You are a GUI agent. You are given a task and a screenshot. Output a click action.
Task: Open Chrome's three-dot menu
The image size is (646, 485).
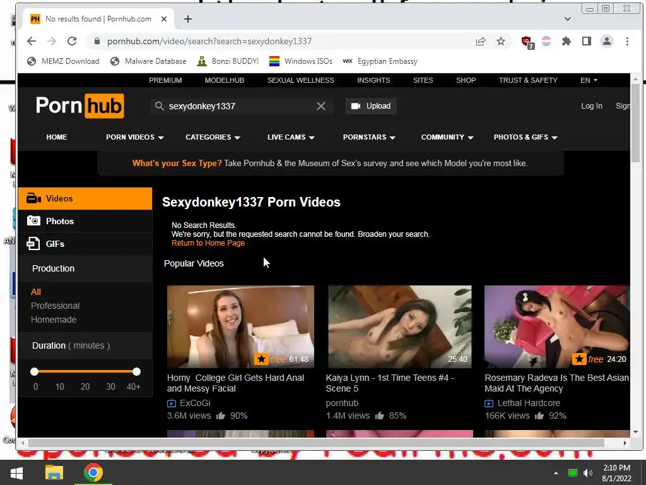click(627, 41)
